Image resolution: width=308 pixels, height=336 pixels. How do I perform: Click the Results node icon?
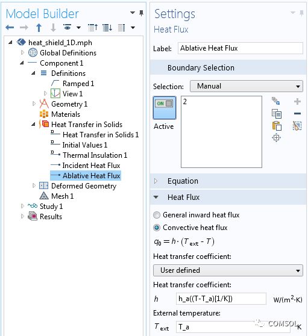click(33, 216)
